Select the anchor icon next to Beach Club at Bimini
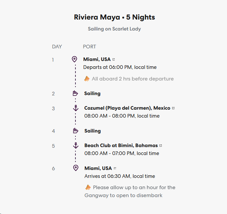 (x=75, y=145)
